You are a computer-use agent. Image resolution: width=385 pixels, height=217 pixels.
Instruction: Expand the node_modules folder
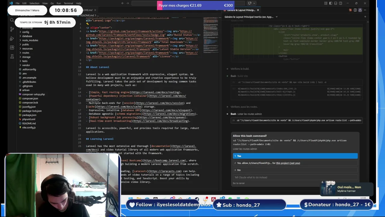[x=30, y=40]
